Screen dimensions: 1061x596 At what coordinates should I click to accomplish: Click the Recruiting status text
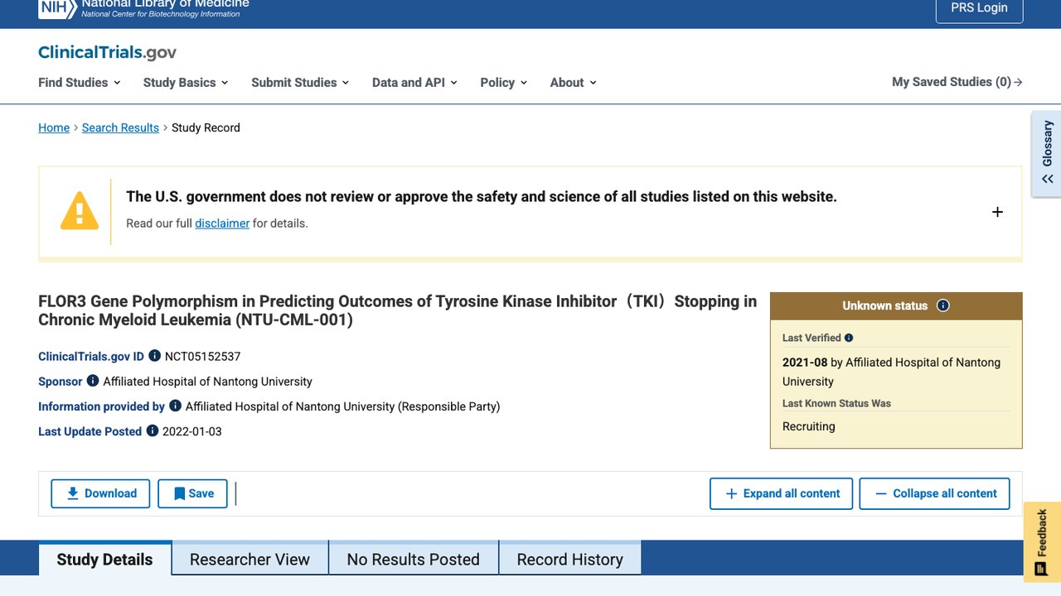[809, 426]
